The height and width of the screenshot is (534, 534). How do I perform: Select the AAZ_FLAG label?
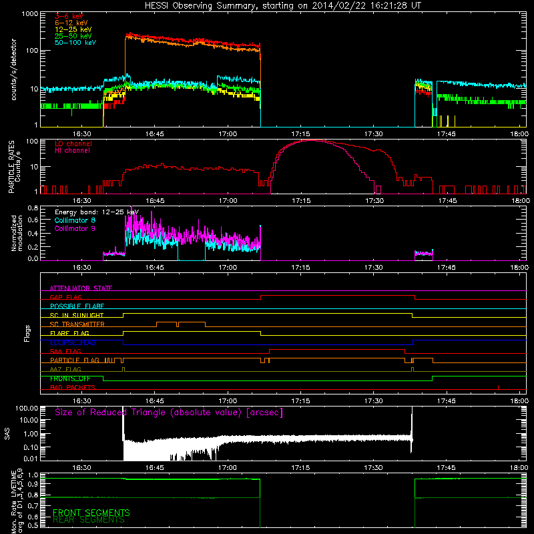point(65,369)
